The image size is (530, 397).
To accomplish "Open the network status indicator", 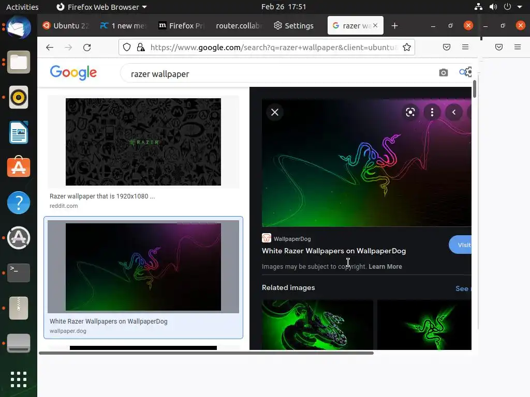I will [478, 7].
